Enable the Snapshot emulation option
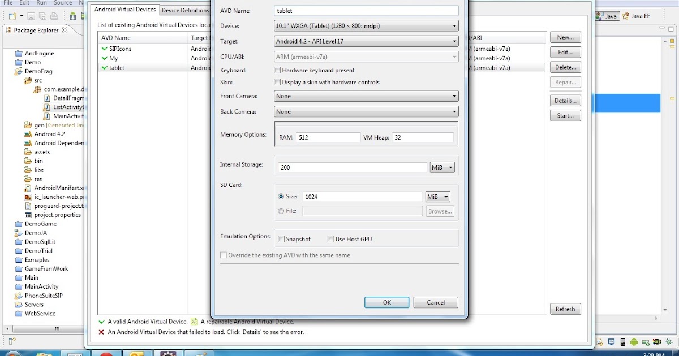679x356 pixels. [281, 238]
